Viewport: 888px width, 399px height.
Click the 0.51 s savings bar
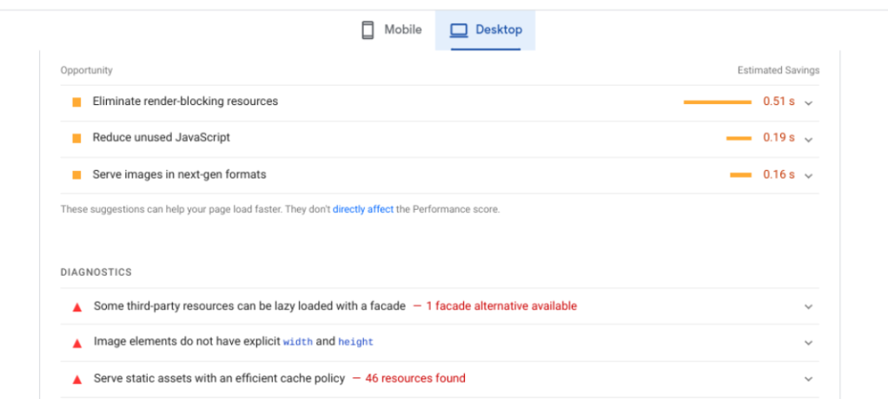[x=717, y=102]
